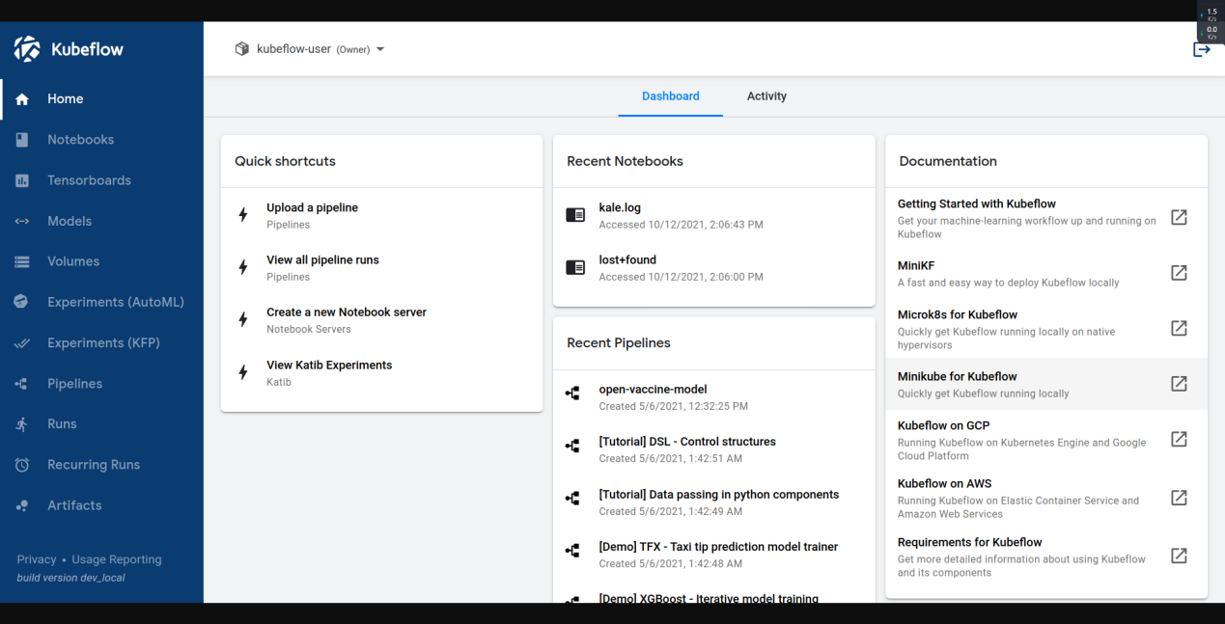The height and width of the screenshot is (624, 1225).
Task: Expand the kubeflow-user namespace dropdown
Action: pos(379,49)
